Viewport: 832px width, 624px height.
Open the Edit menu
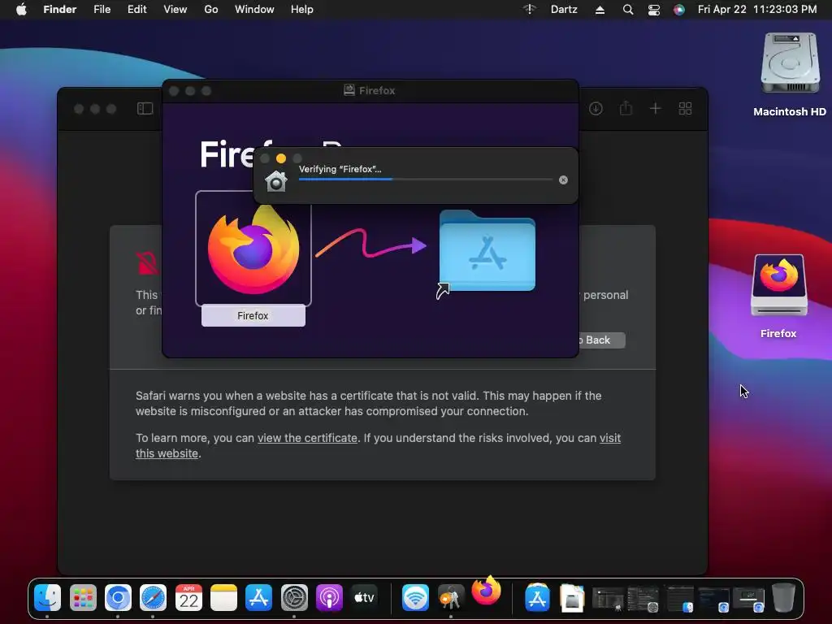136,10
